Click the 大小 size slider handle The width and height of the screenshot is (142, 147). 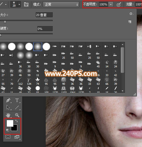click(5, 22)
